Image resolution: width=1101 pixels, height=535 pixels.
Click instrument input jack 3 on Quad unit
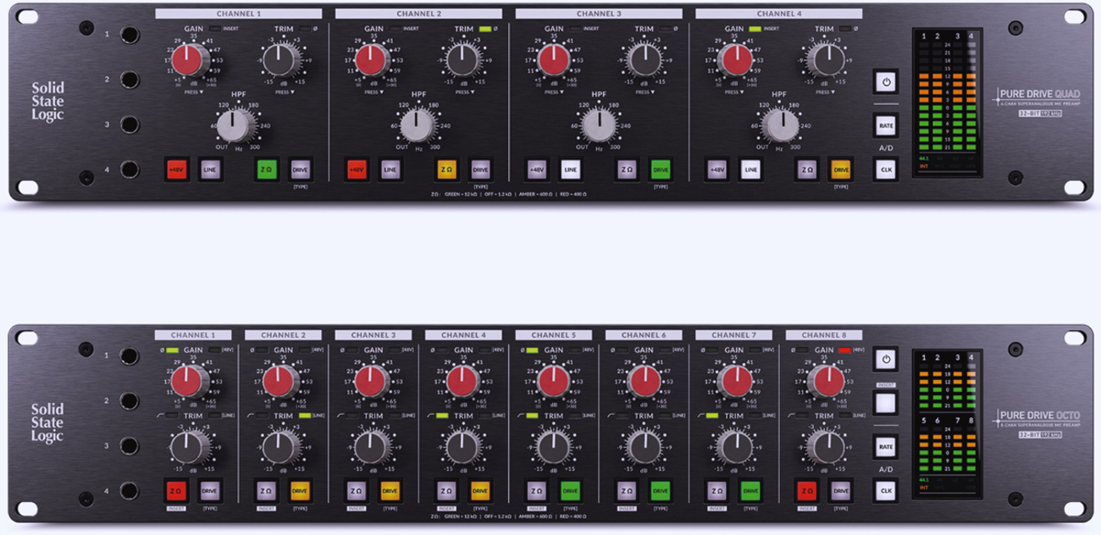click(x=130, y=124)
